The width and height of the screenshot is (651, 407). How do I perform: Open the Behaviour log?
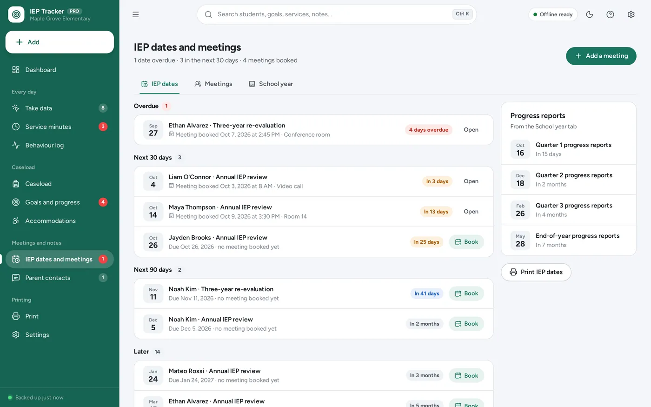(60, 145)
